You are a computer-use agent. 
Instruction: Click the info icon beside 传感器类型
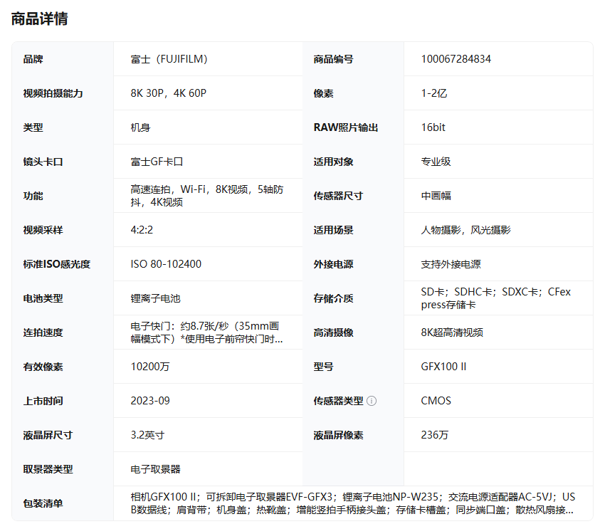(x=371, y=401)
